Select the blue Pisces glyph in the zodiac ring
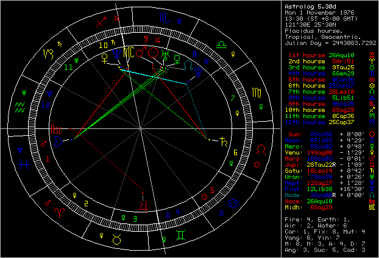The image size is (379, 258). coord(24,165)
